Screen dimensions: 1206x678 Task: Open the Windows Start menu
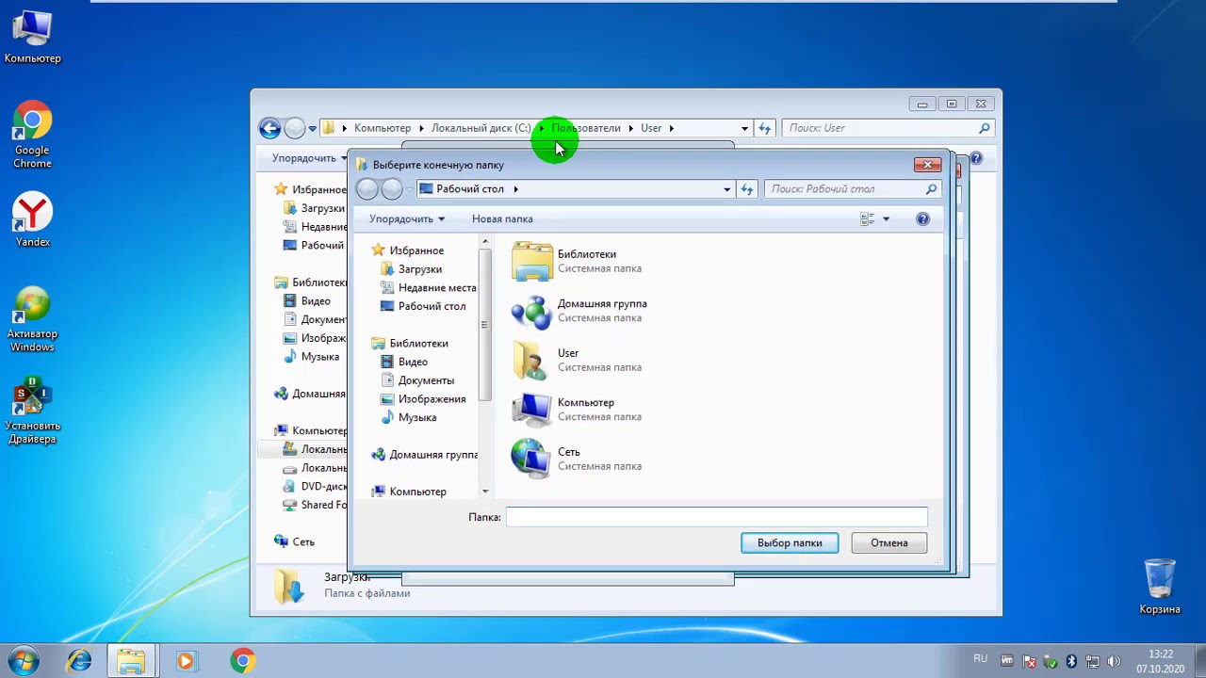pyautogui.click(x=24, y=661)
